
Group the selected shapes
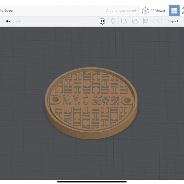[124, 21]
